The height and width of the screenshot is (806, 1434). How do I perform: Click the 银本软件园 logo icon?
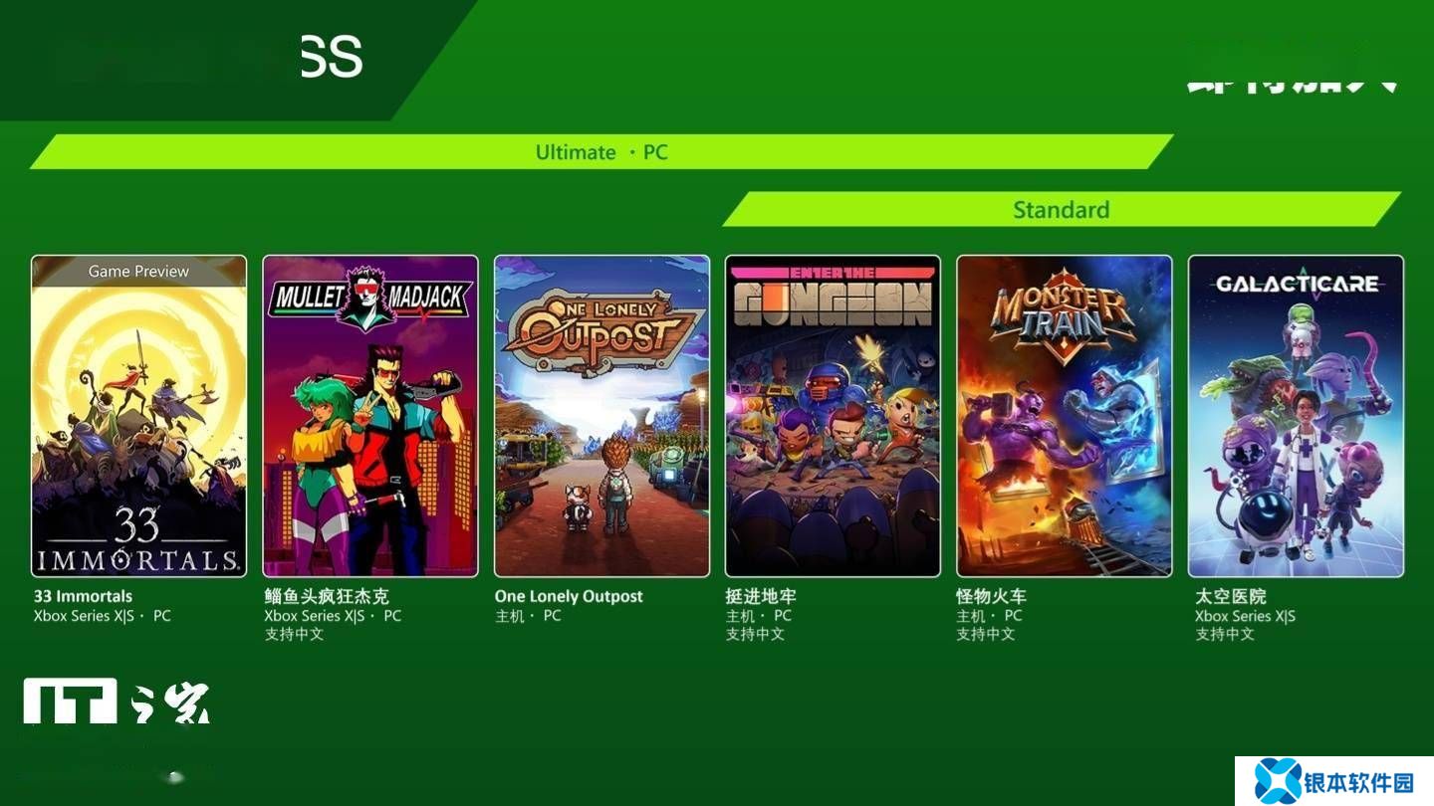click(1278, 781)
